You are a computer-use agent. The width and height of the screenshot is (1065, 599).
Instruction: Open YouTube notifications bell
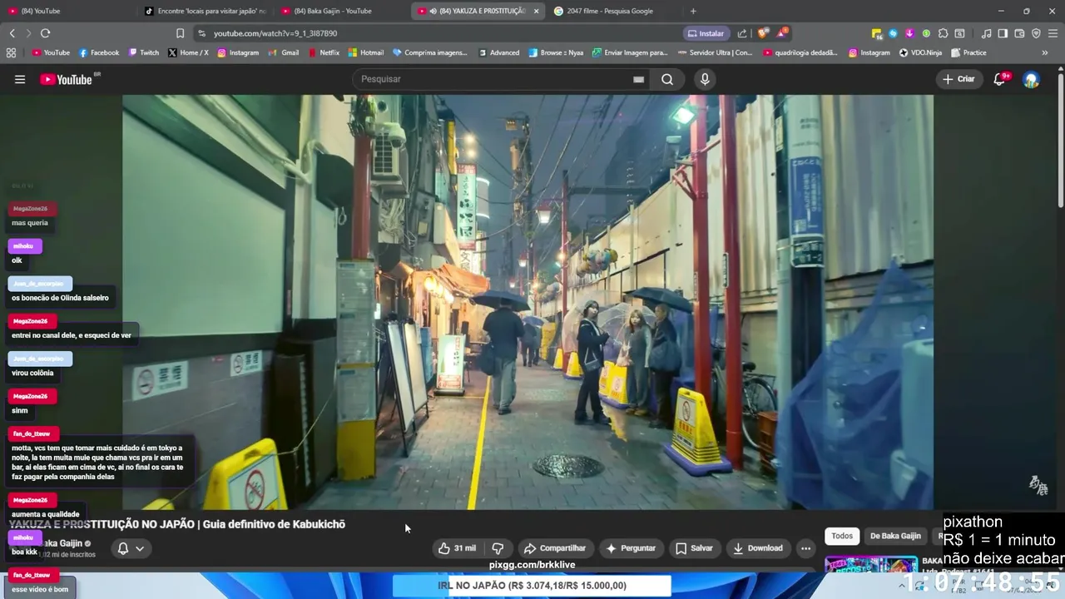coord(1000,79)
